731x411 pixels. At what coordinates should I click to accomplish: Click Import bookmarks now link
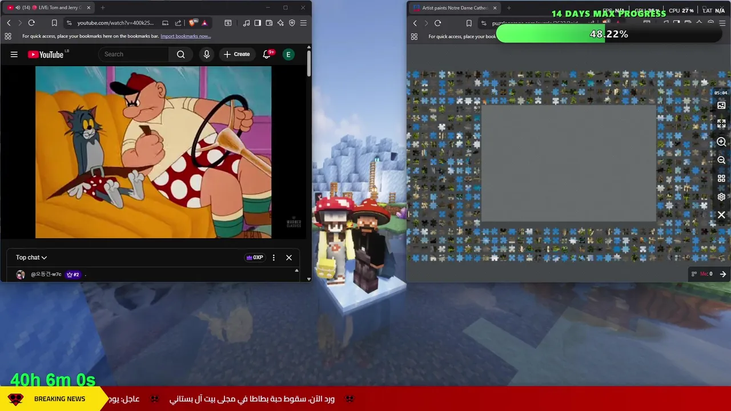186,36
